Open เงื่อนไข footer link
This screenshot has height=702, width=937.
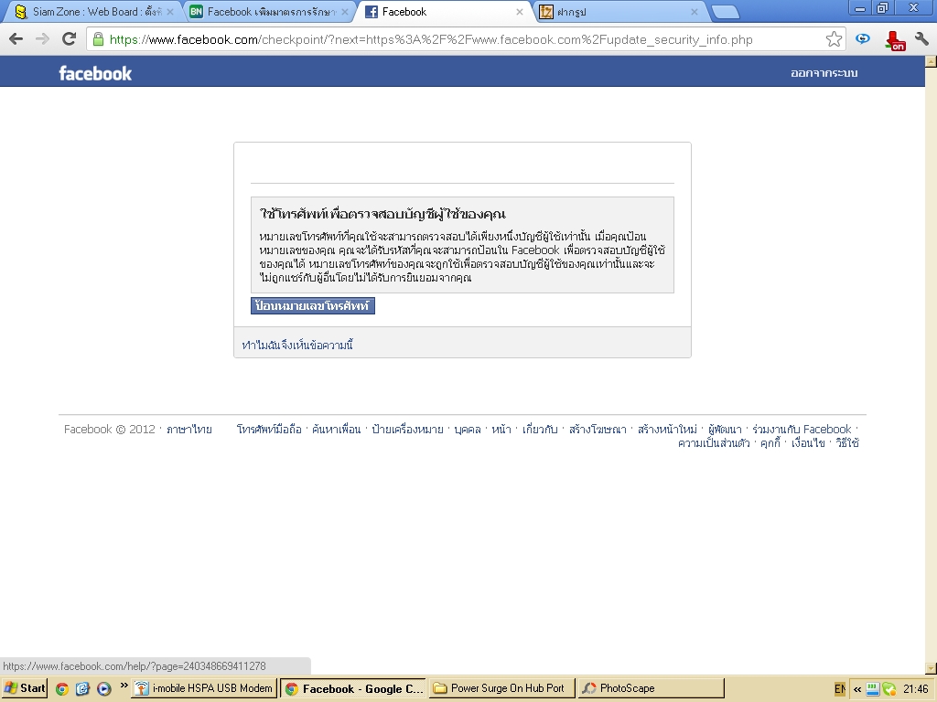[x=808, y=443]
